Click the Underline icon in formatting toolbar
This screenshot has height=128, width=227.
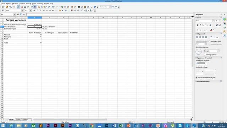(40, 10)
